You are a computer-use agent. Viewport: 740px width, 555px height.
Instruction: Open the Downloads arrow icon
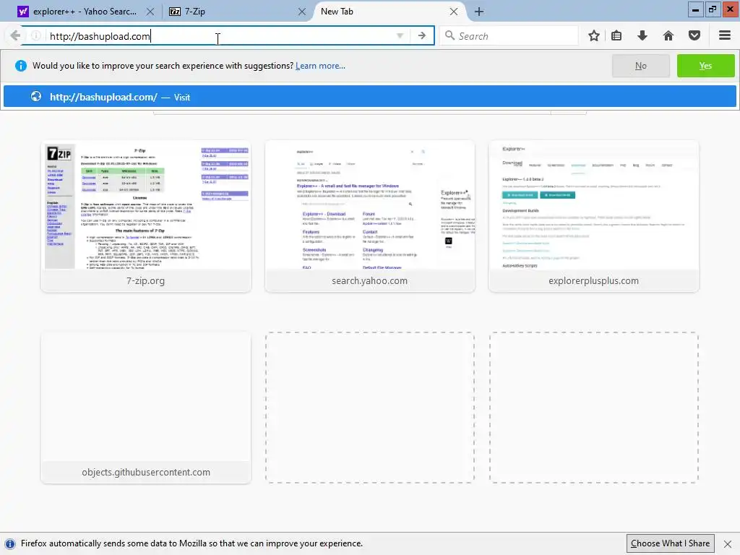pyautogui.click(x=642, y=36)
